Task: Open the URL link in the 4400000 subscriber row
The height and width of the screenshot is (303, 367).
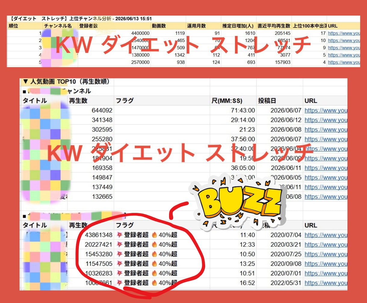Action: 344,33
